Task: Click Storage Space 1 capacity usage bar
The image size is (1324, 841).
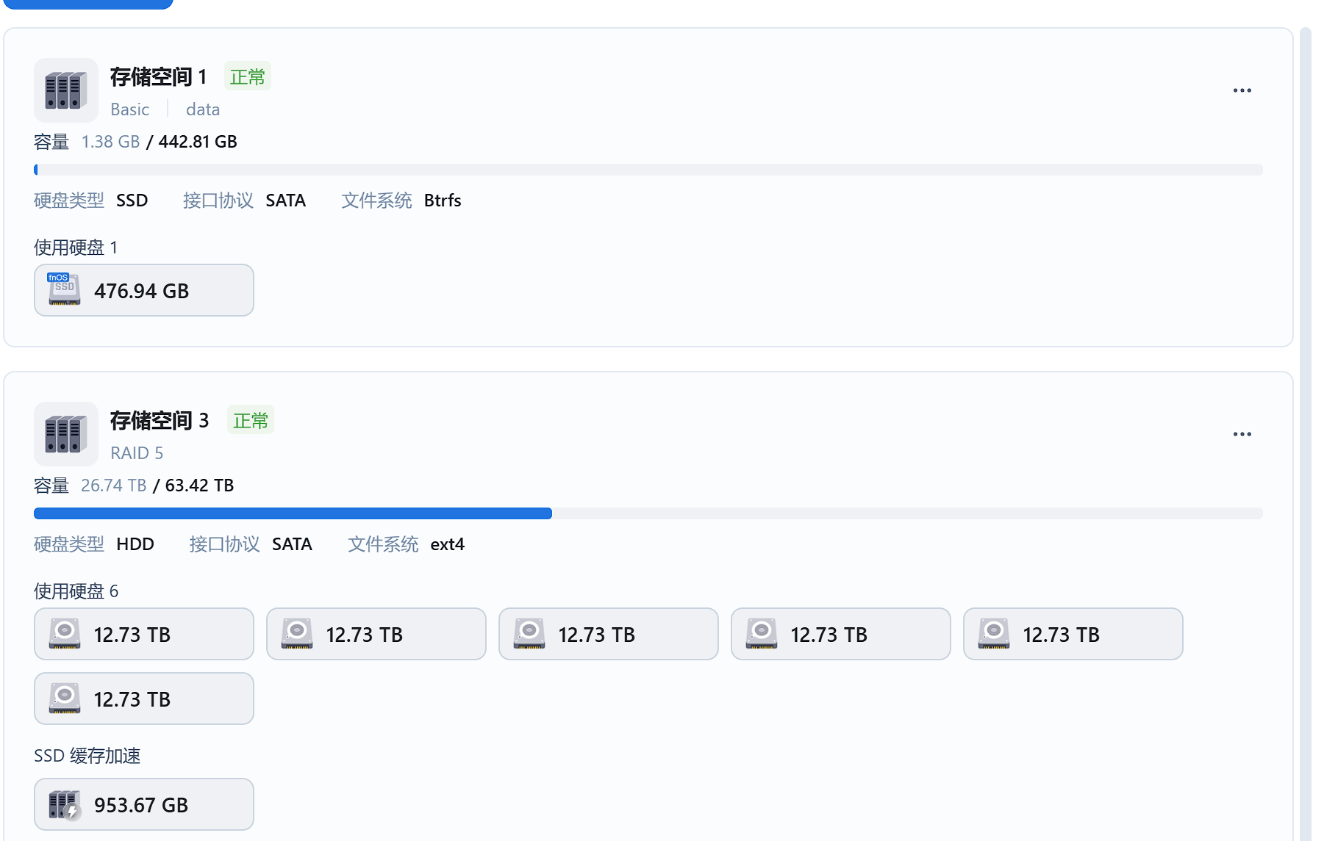Action: coord(647,170)
